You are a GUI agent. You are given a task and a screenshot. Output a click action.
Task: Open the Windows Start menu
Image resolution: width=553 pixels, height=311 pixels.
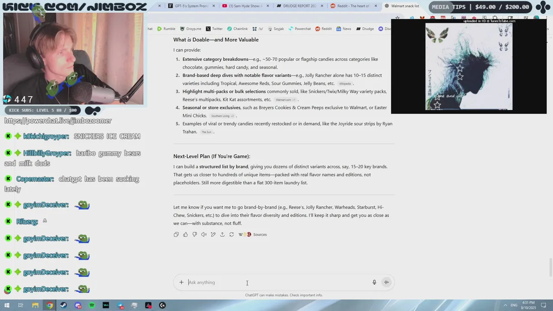pos(7,305)
